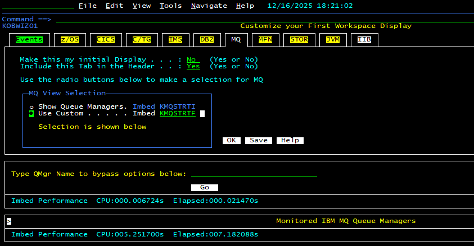This screenshot has width=474, height=246.
Task: Go to the DB2 tab
Action: (207, 40)
